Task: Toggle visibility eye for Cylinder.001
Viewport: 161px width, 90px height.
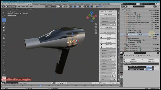Action: pos(154,17)
